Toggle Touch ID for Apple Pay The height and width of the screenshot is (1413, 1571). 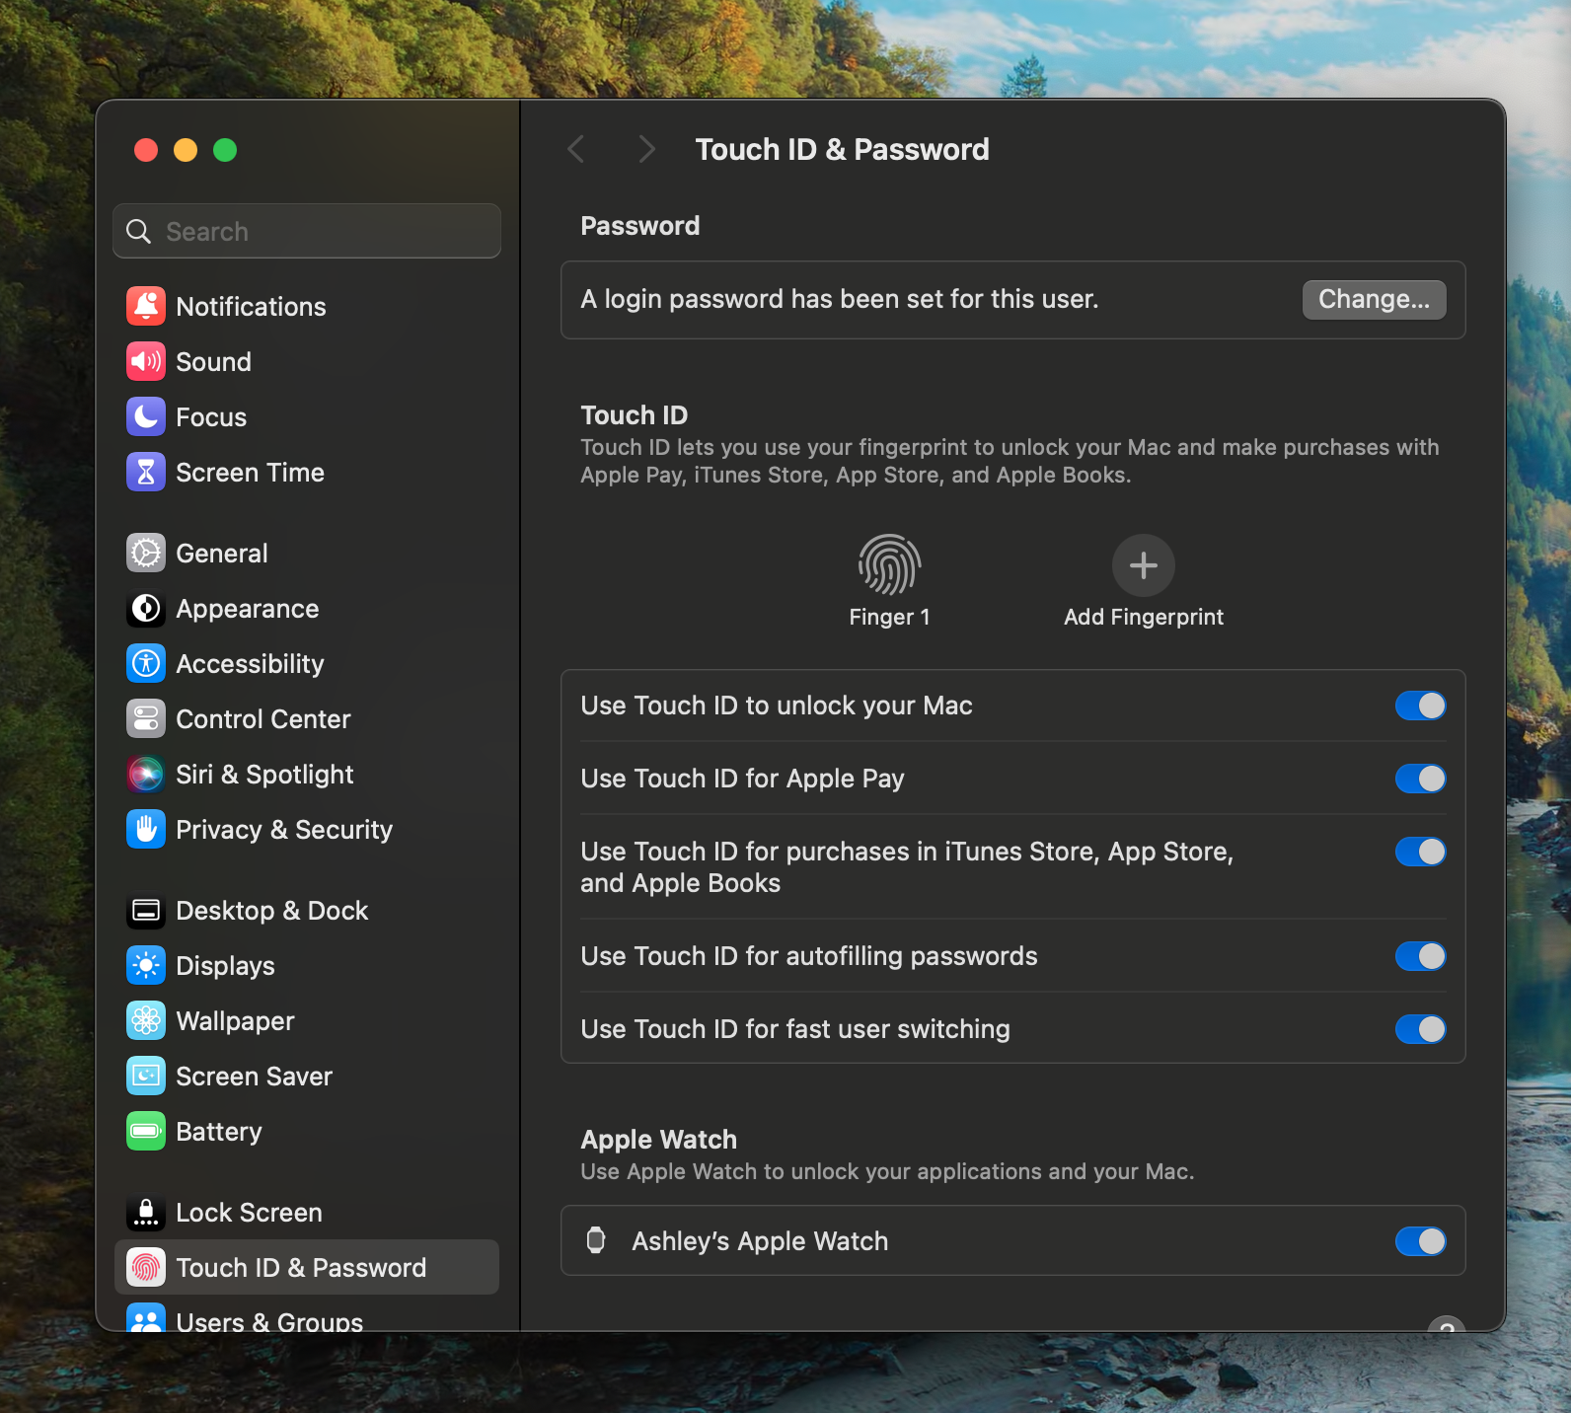[1420, 779]
